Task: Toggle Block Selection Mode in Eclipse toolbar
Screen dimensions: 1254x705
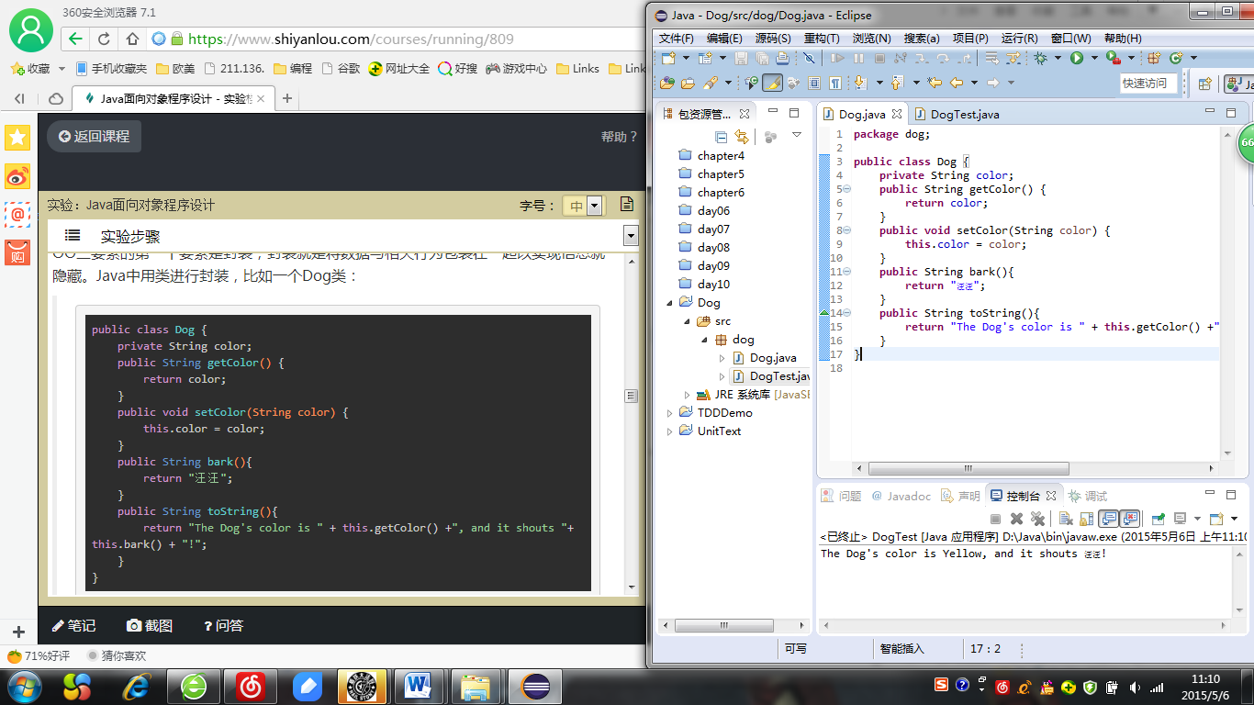Action: (813, 83)
